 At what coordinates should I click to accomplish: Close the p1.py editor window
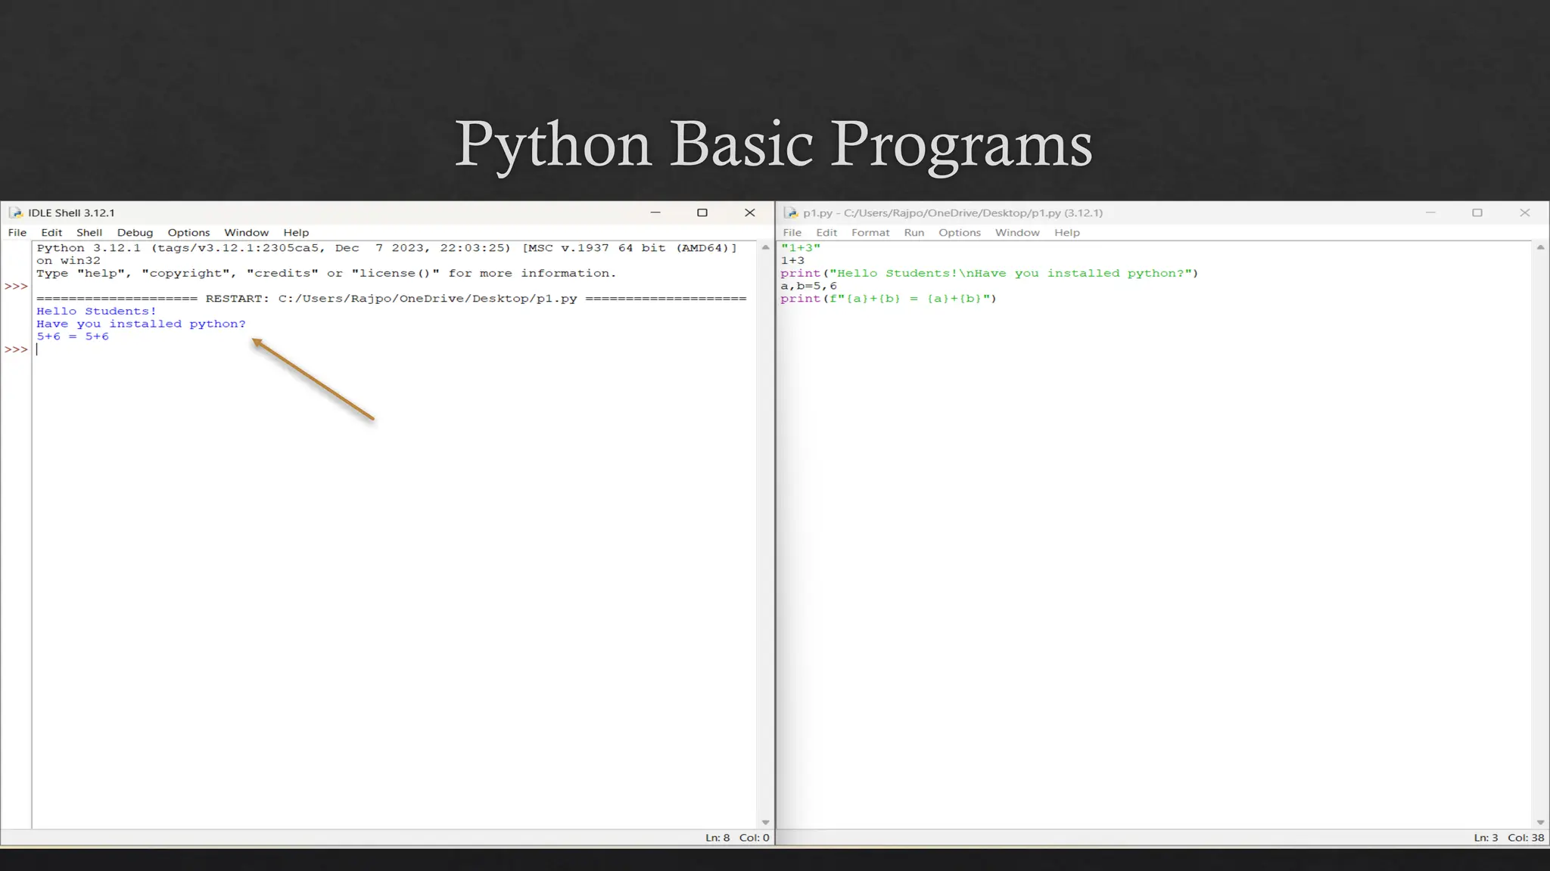click(1524, 213)
